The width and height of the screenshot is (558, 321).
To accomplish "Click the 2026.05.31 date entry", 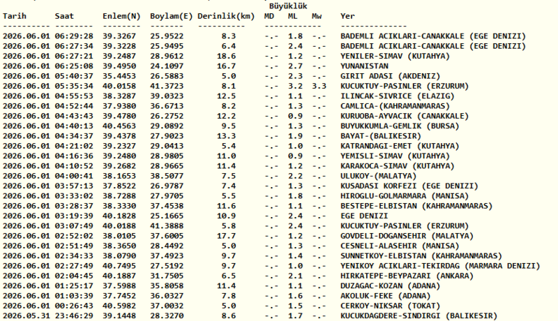I will tap(27, 315).
